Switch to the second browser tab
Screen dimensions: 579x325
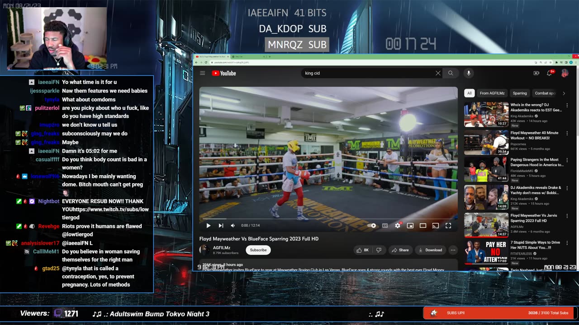247,56
